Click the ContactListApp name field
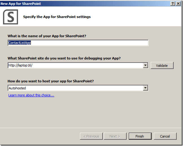Viewport: 183px width, 146px height. (78, 43)
